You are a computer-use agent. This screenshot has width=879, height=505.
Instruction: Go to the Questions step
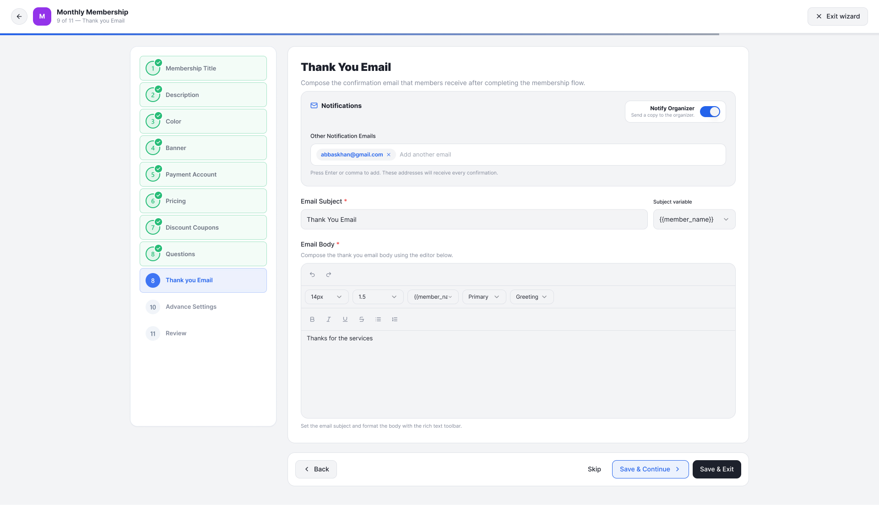[203, 254]
